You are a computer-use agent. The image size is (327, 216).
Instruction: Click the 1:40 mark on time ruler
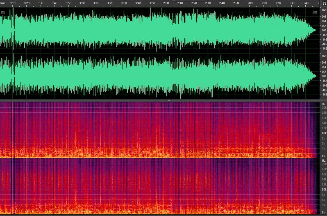pyautogui.click(x=138, y=3)
